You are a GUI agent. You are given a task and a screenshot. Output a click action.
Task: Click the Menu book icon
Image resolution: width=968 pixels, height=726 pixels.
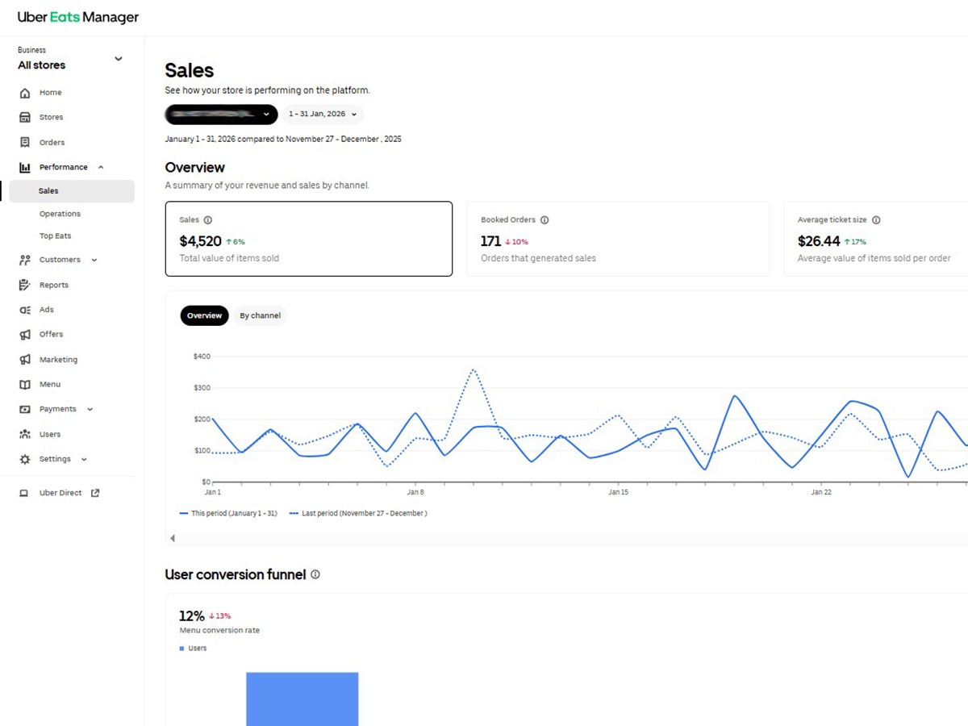pos(25,385)
